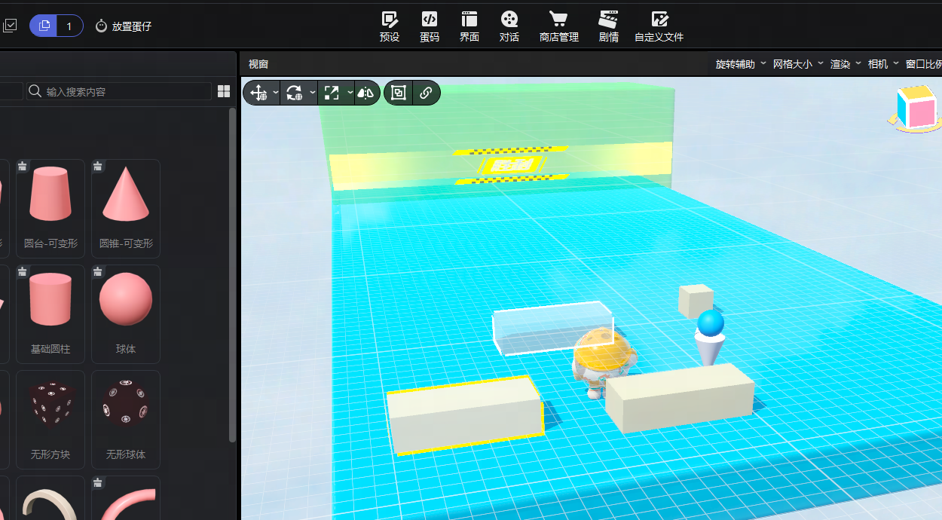Screen dimensions: 942x520
Task: Select the 圆锥-可变形 cone asset
Action: coord(126,208)
